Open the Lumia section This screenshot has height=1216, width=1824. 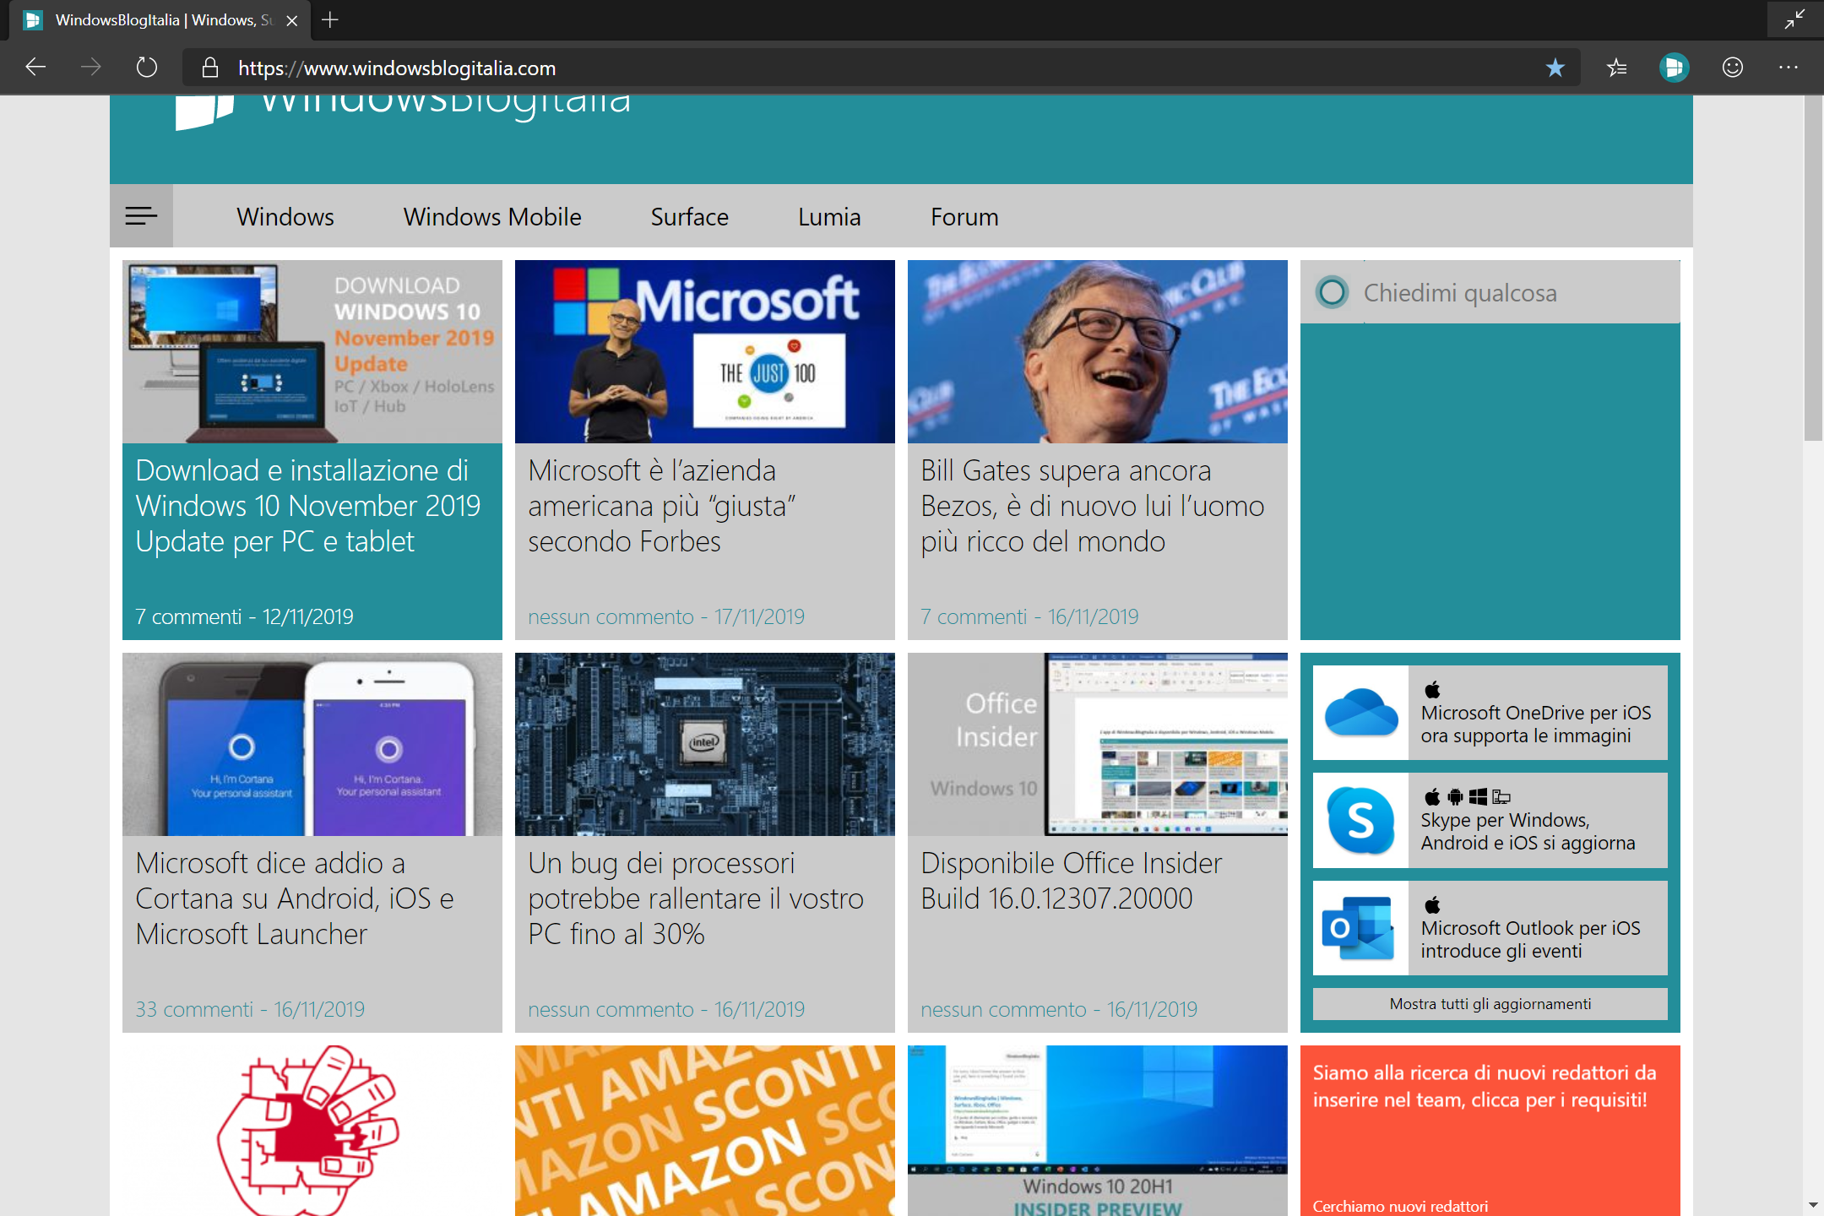tap(829, 217)
